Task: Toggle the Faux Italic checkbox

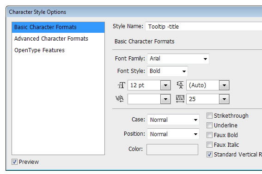Action: pos(209,144)
